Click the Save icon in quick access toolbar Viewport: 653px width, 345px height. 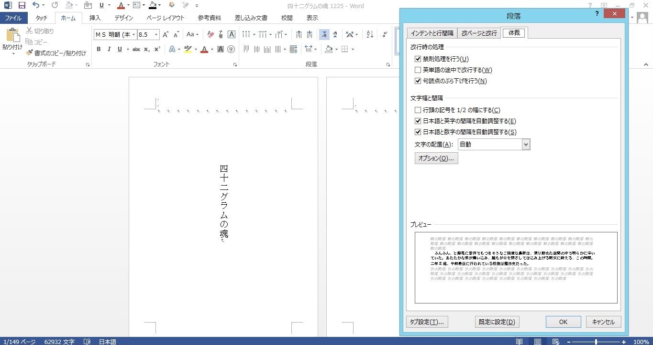coord(22,6)
